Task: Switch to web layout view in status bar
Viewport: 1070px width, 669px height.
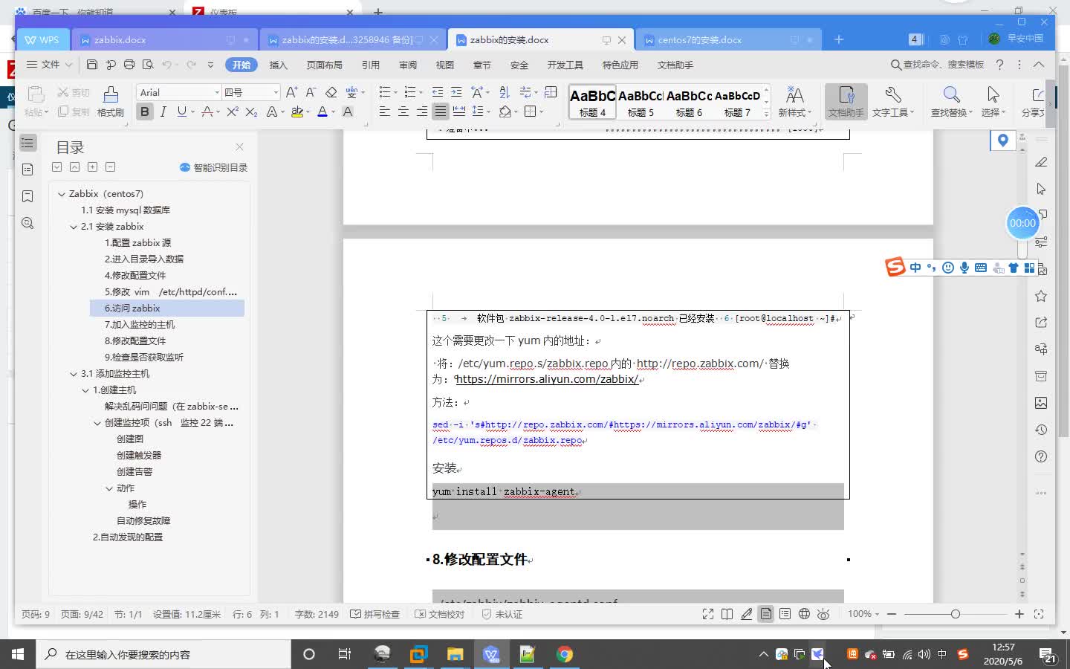Action: [804, 614]
